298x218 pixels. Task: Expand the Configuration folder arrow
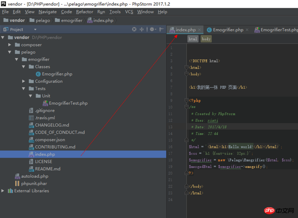point(23,81)
